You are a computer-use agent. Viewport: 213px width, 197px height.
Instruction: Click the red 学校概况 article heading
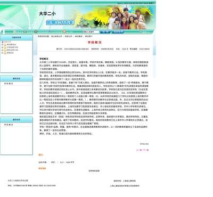click(95, 43)
